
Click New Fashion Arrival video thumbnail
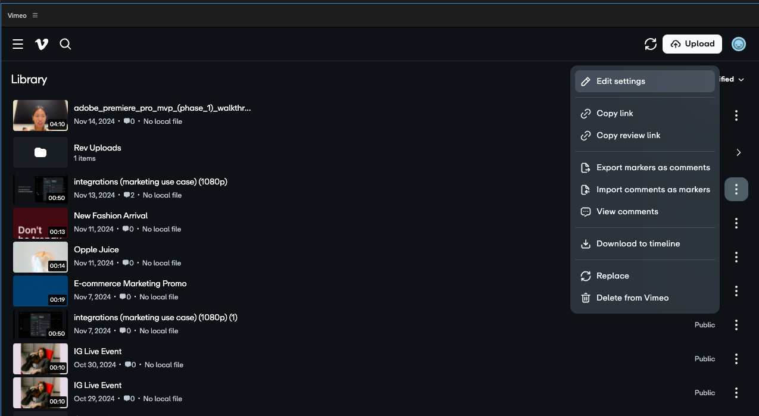pos(40,223)
